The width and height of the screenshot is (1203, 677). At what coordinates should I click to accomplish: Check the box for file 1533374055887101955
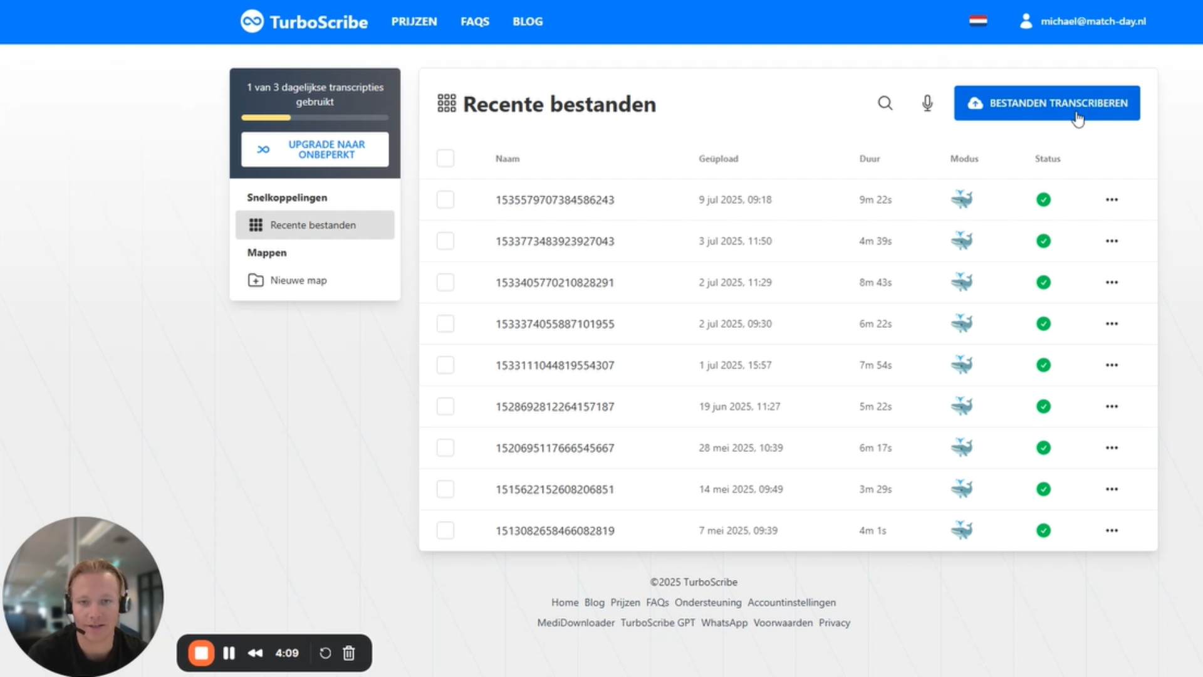(x=445, y=323)
